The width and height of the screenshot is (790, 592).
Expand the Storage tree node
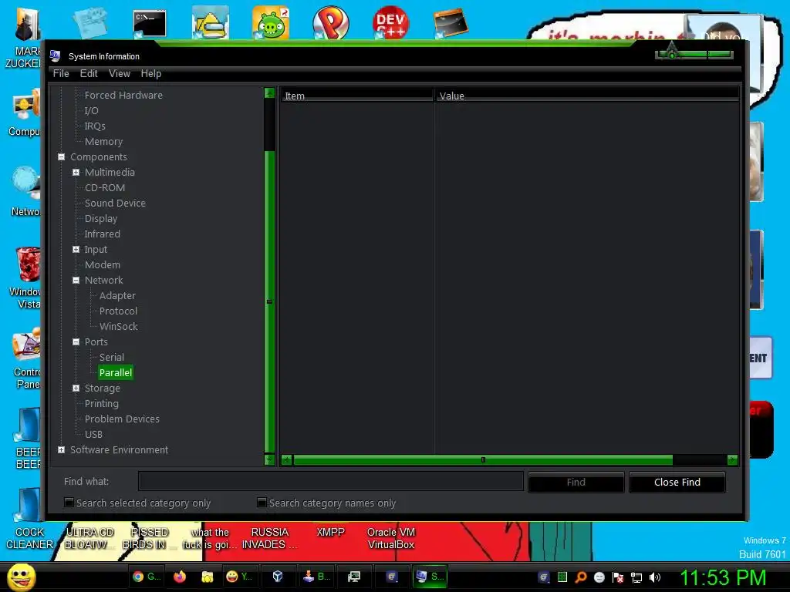coord(76,388)
